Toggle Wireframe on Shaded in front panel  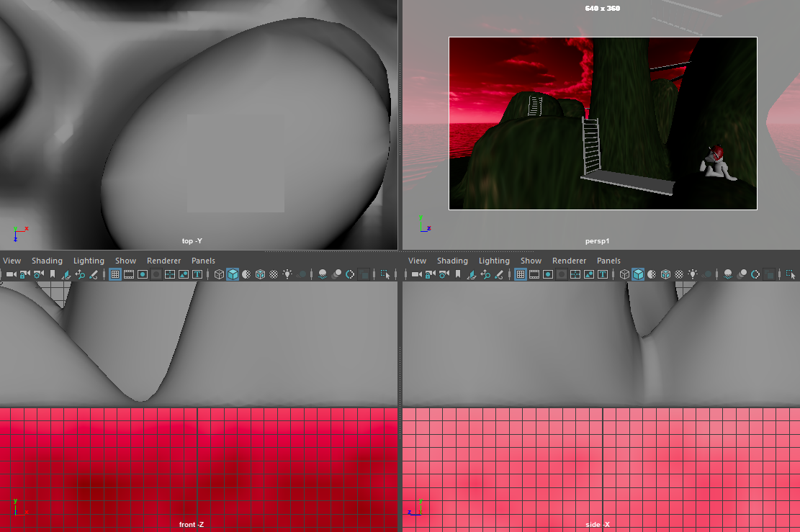260,274
